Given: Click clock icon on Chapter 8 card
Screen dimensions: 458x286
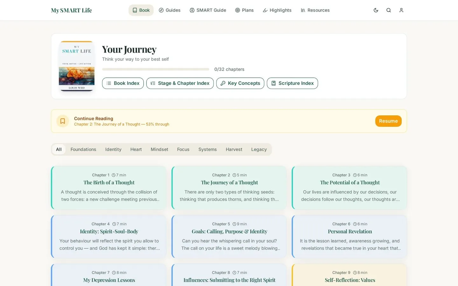Looking at the screenshot, I should (234, 273).
